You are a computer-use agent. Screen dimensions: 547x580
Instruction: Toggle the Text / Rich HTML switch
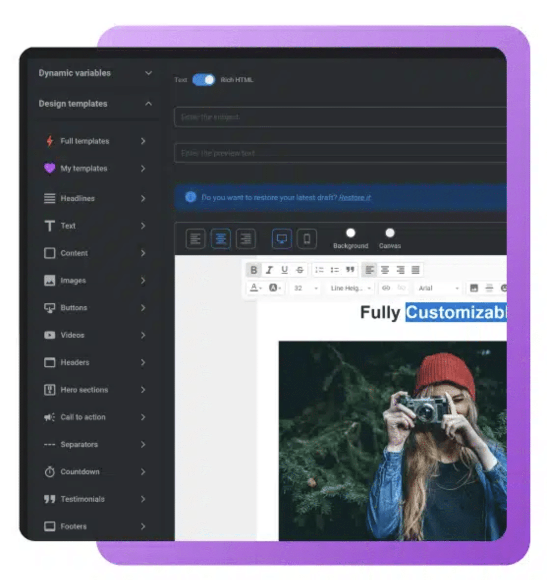coord(203,80)
